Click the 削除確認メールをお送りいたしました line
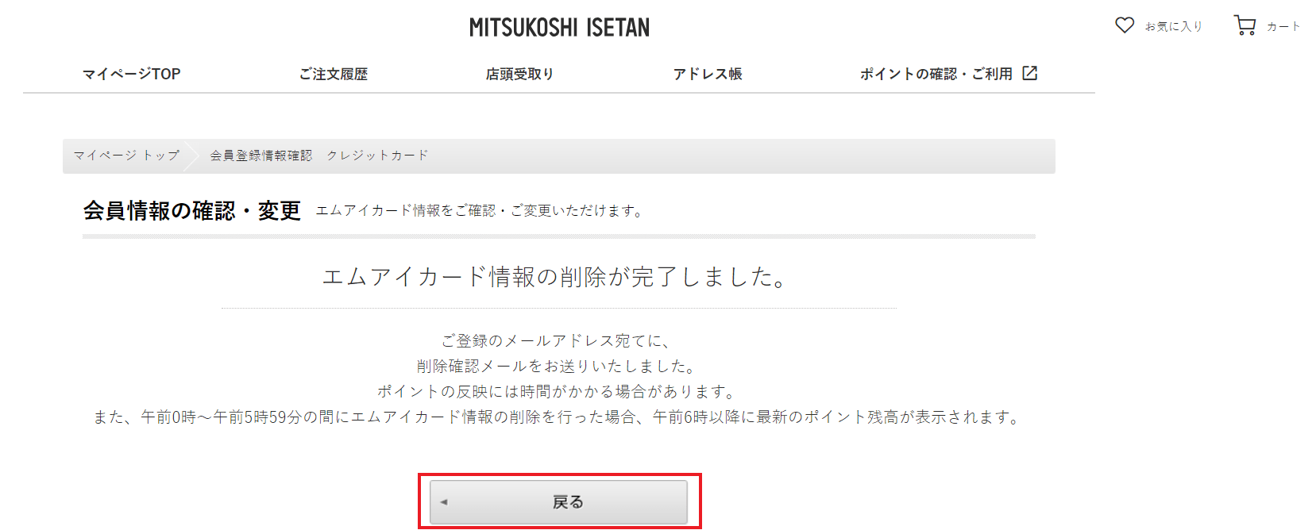The width and height of the screenshot is (1316, 530). [x=557, y=366]
